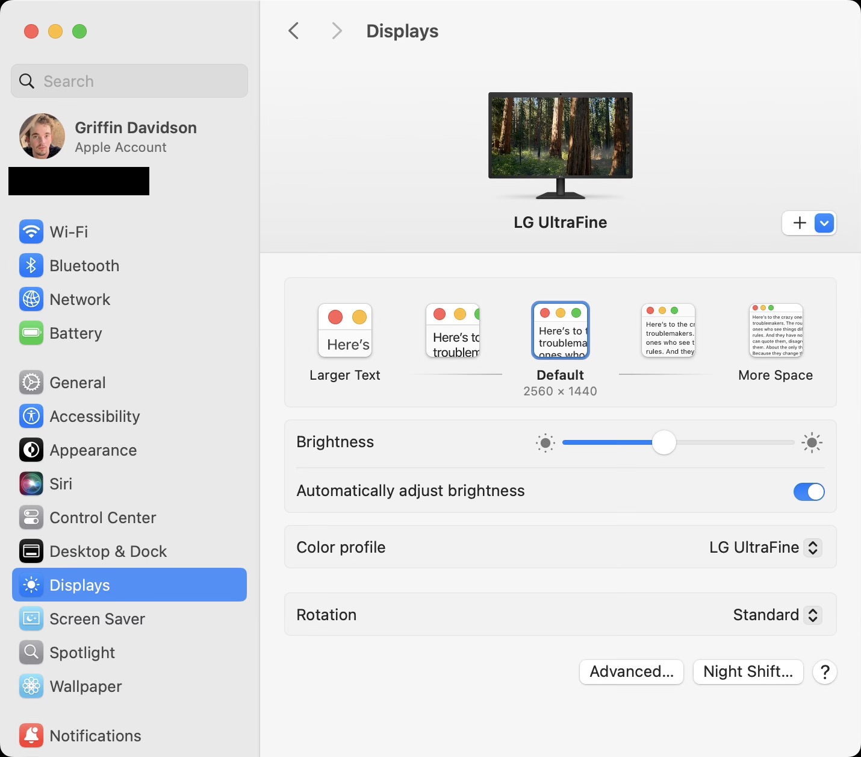Viewport: 861px width, 757px height.
Task: Click the Desktop & Dock icon
Action: tap(31, 551)
